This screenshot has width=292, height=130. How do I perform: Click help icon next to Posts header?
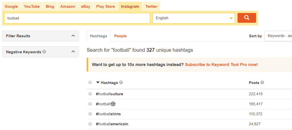click(262, 83)
